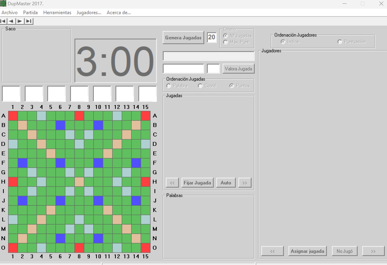Step back one move in the toolbar

tap(11, 21)
